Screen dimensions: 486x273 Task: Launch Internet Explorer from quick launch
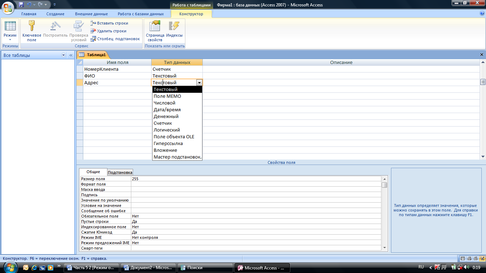click(x=34, y=267)
